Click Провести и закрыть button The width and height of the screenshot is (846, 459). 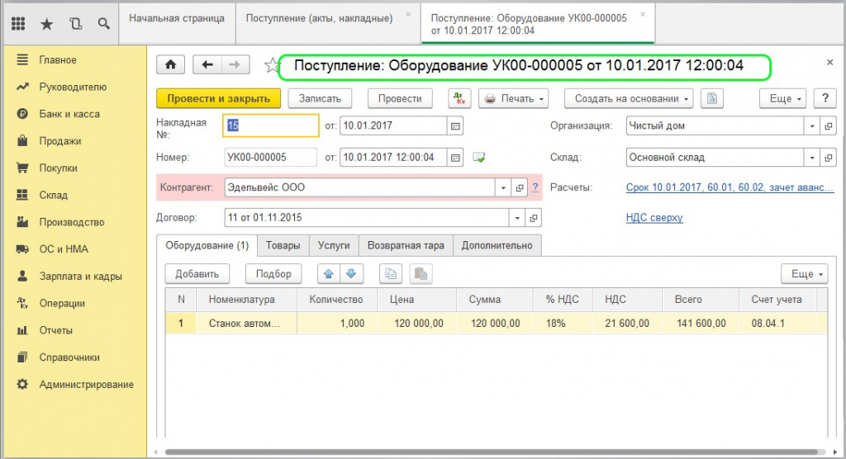(x=218, y=98)
